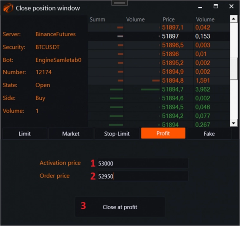The image size is (240, 226).
Task: Minimize the Close position window
Action: [200, 8]
